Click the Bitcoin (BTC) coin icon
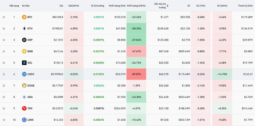 pyautogui.click(x=24, y=17)
